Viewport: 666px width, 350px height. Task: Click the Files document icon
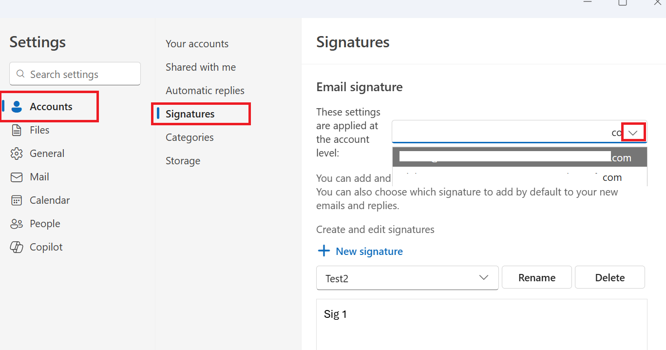(x=17, y=130)
